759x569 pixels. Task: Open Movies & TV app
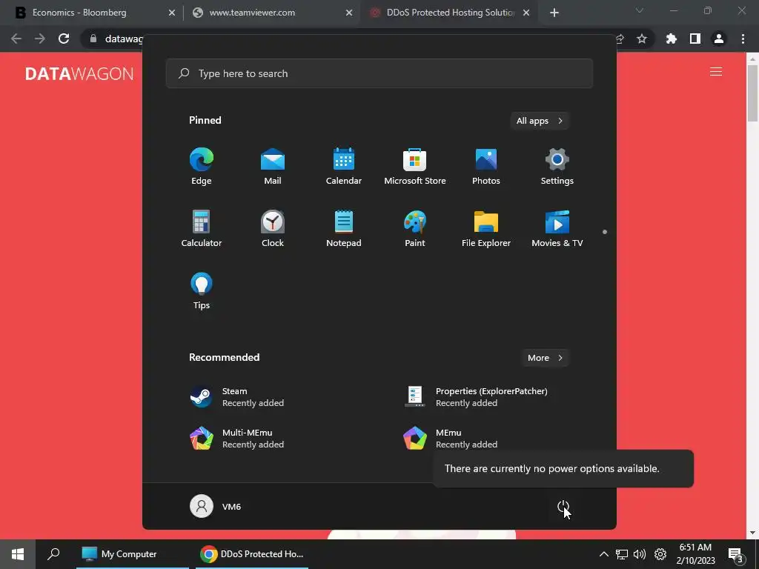pos(557,228)
